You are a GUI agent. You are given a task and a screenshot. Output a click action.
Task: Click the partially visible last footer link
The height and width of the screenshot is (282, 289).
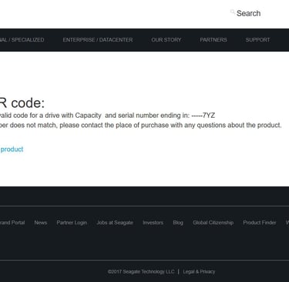click(x=287, y=223)
